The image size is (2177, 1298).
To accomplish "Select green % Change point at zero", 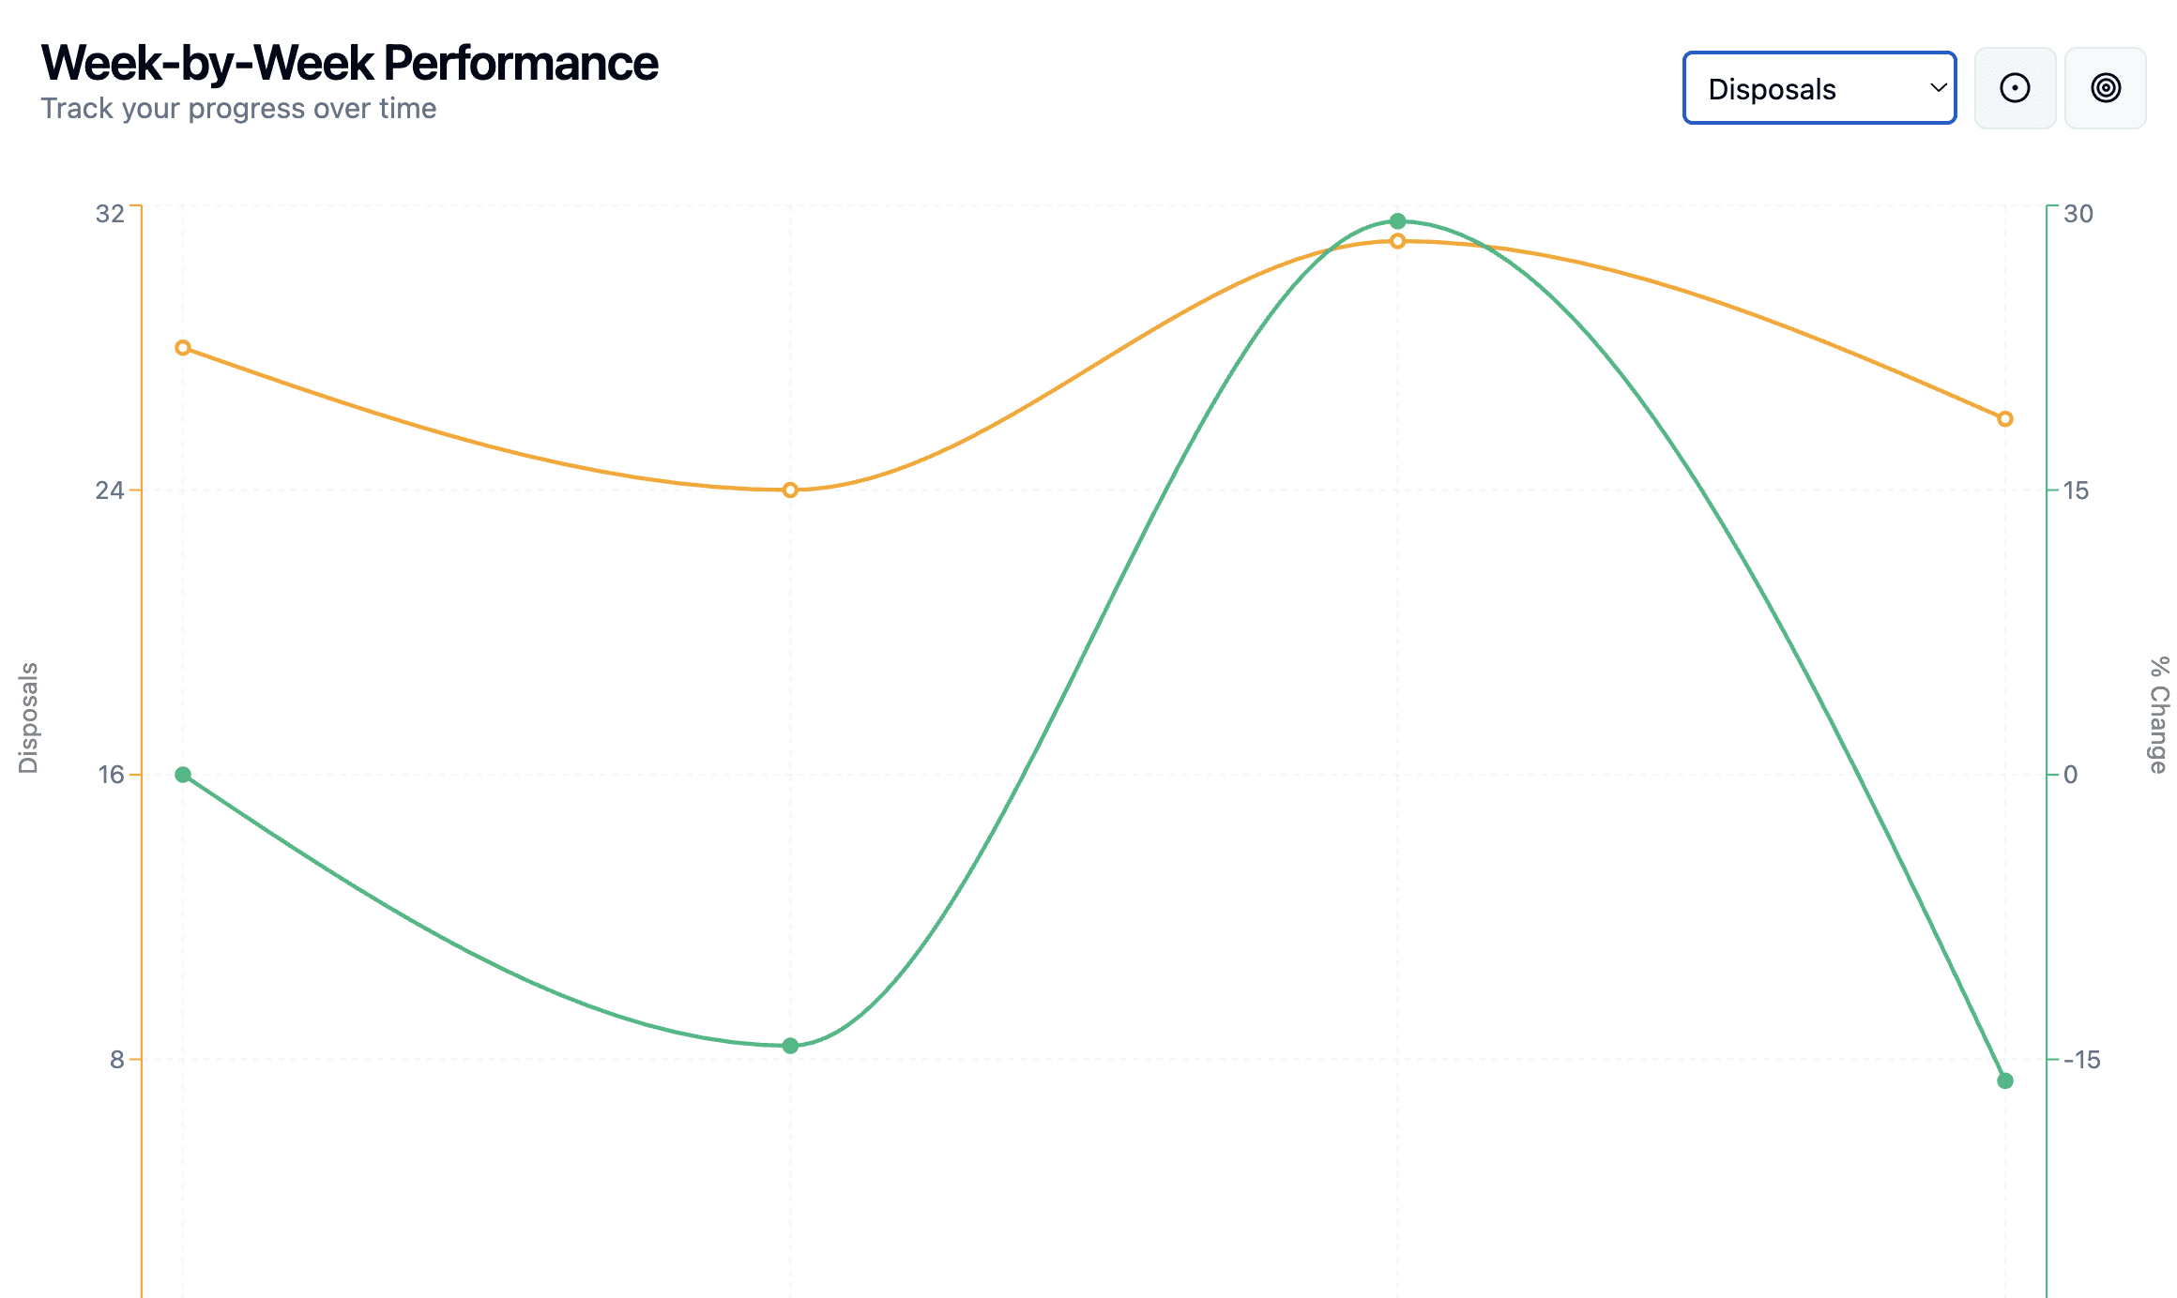I will pyautogui.click(x=183, y=775).
